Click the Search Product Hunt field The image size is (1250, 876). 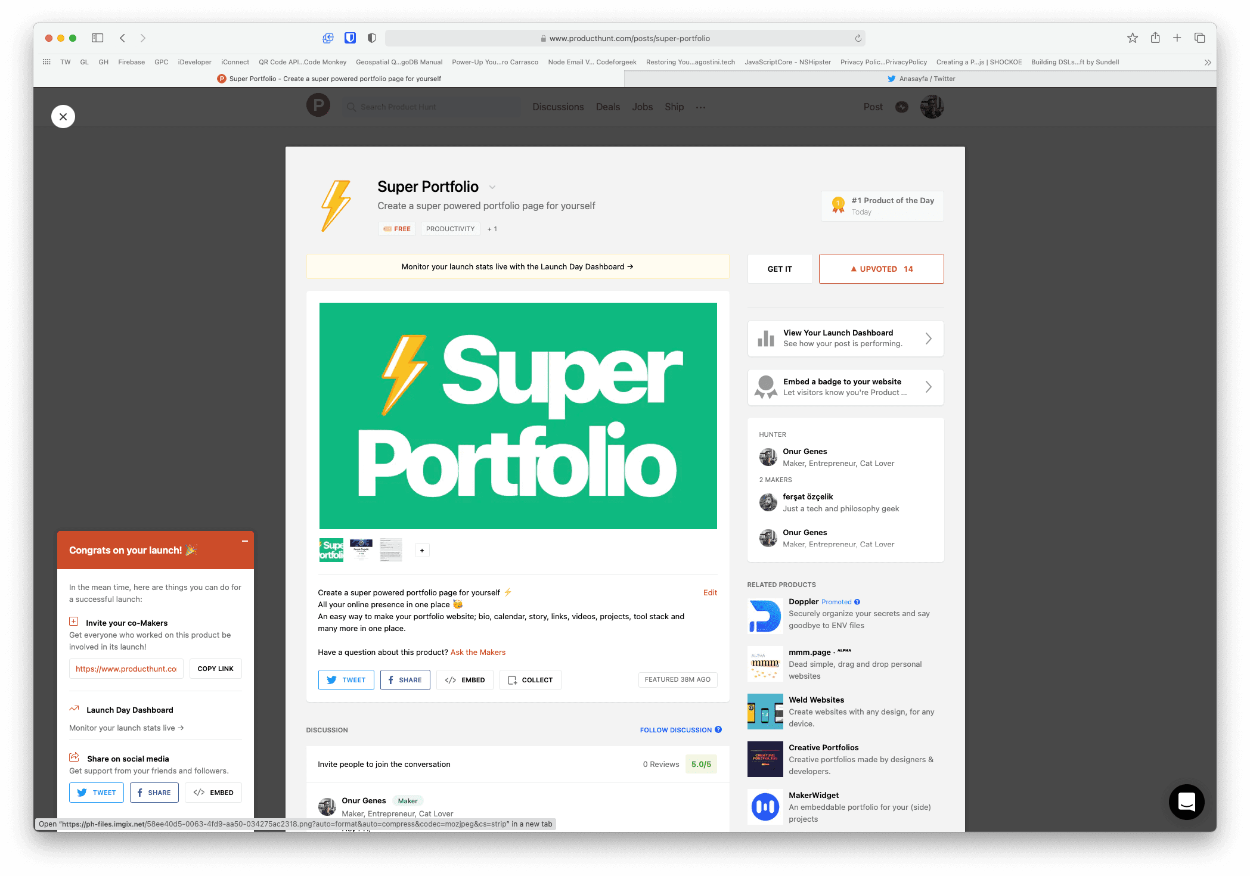431,107
